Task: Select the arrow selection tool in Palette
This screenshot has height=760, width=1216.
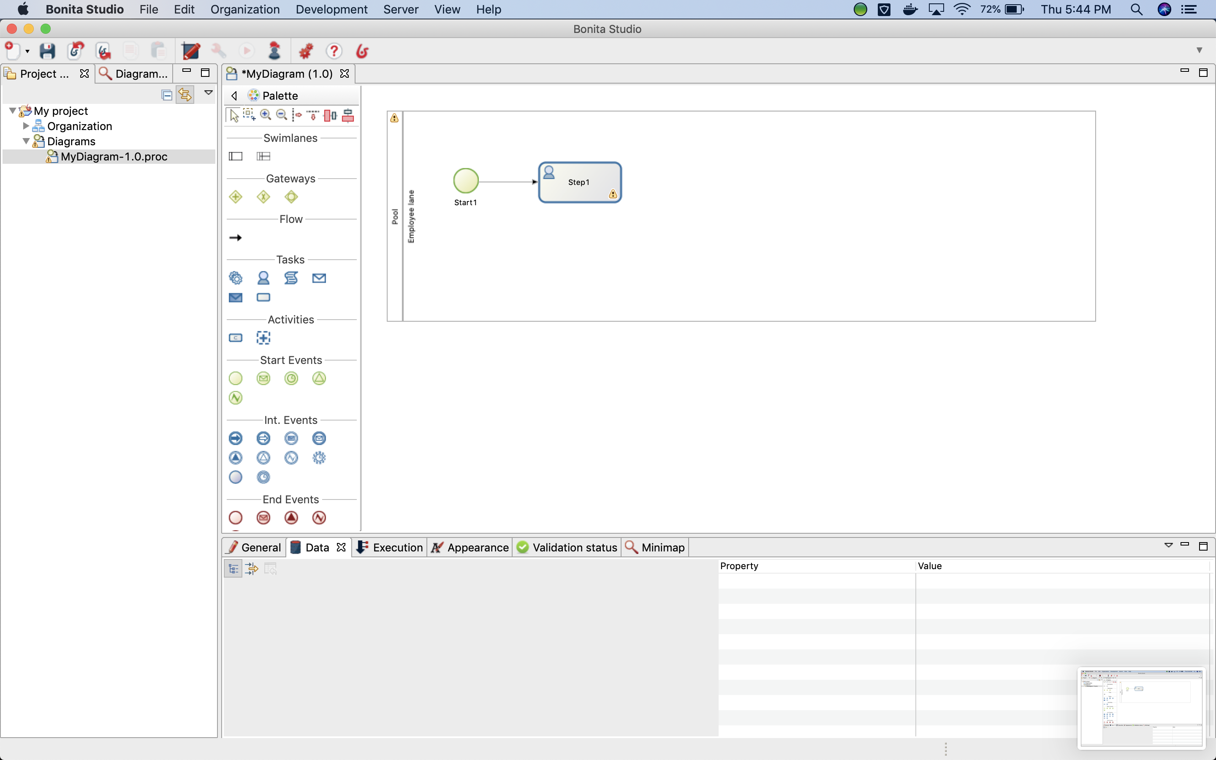Action: tap(233, 116)
